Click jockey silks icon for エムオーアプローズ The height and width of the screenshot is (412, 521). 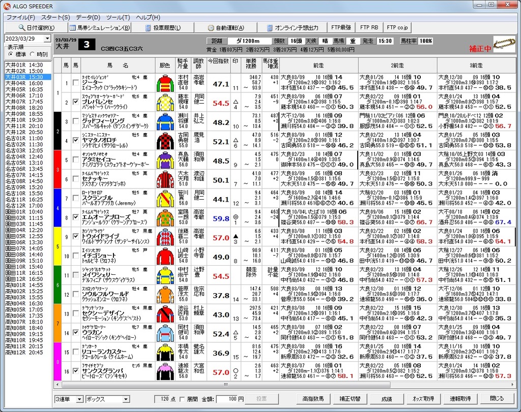(165, 218)
